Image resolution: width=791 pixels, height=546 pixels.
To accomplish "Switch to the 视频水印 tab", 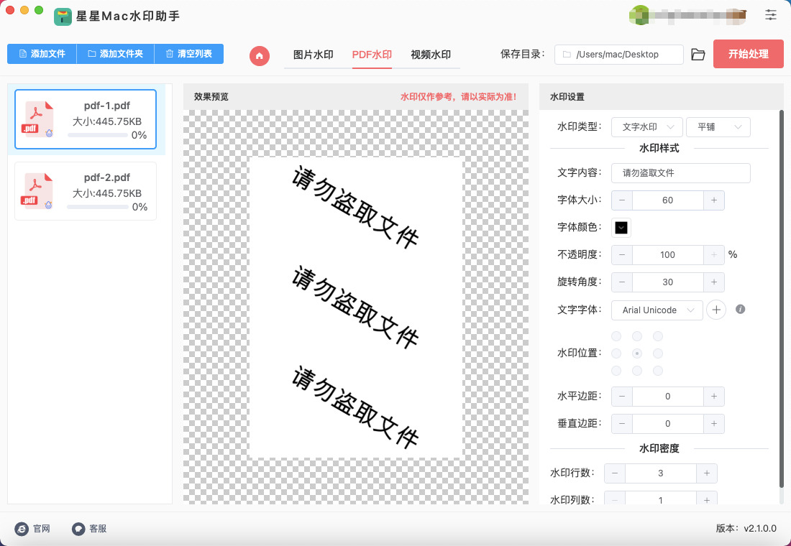I will coord(431,55).
